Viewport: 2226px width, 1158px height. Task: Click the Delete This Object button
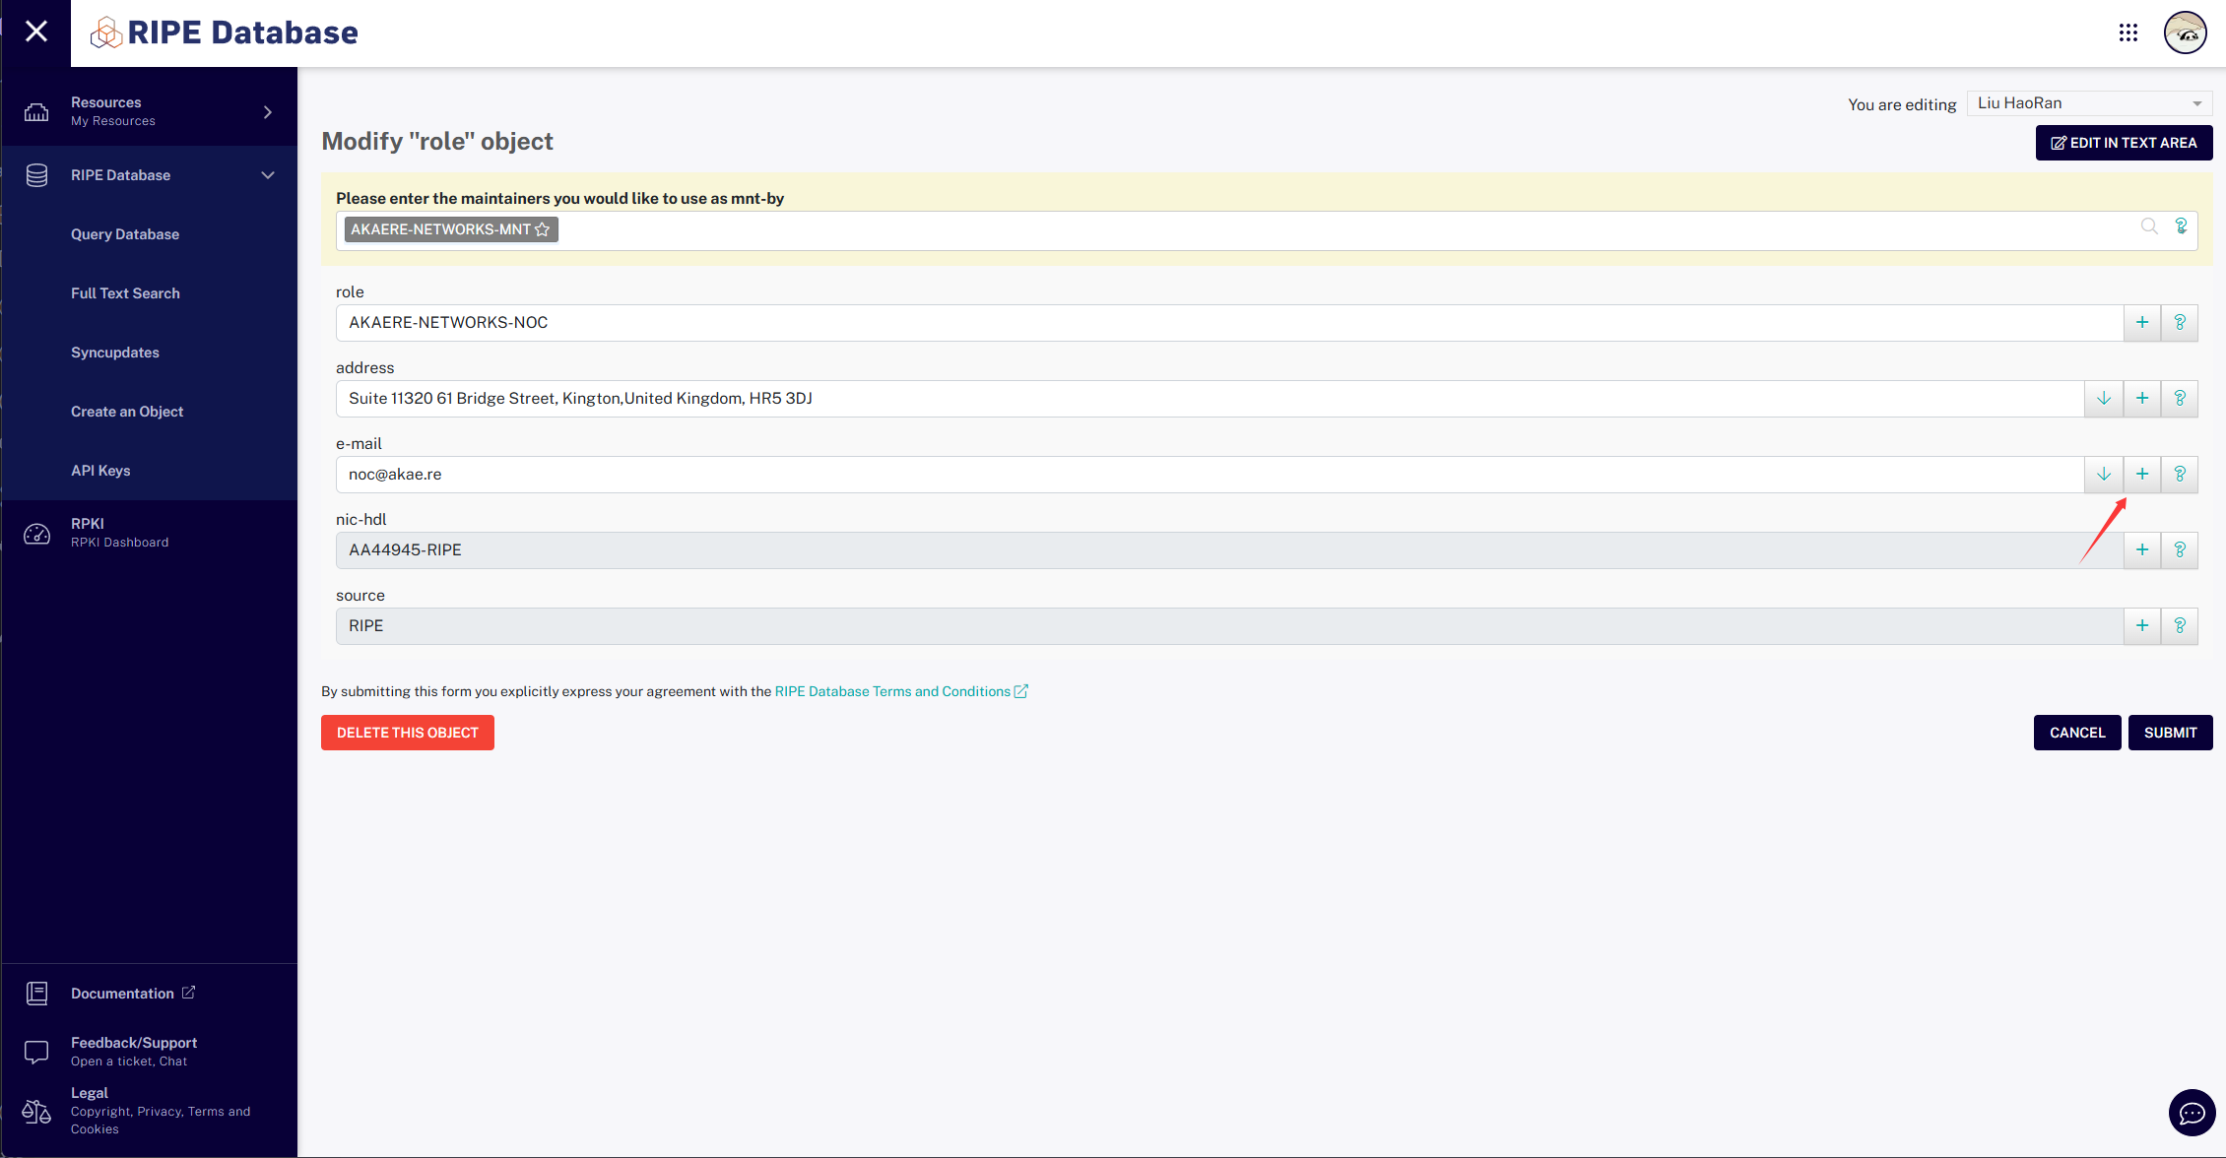pyautogui.click(x=407, y=733)
